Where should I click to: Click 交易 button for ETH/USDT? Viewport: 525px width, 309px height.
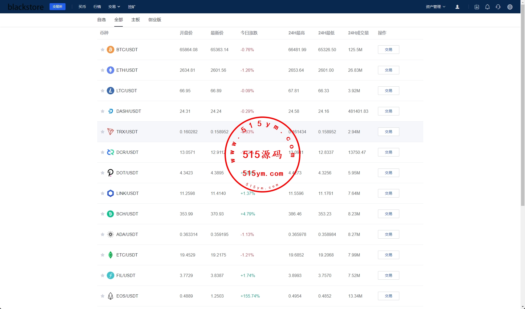pyautogui.click(x=388, y=70)
